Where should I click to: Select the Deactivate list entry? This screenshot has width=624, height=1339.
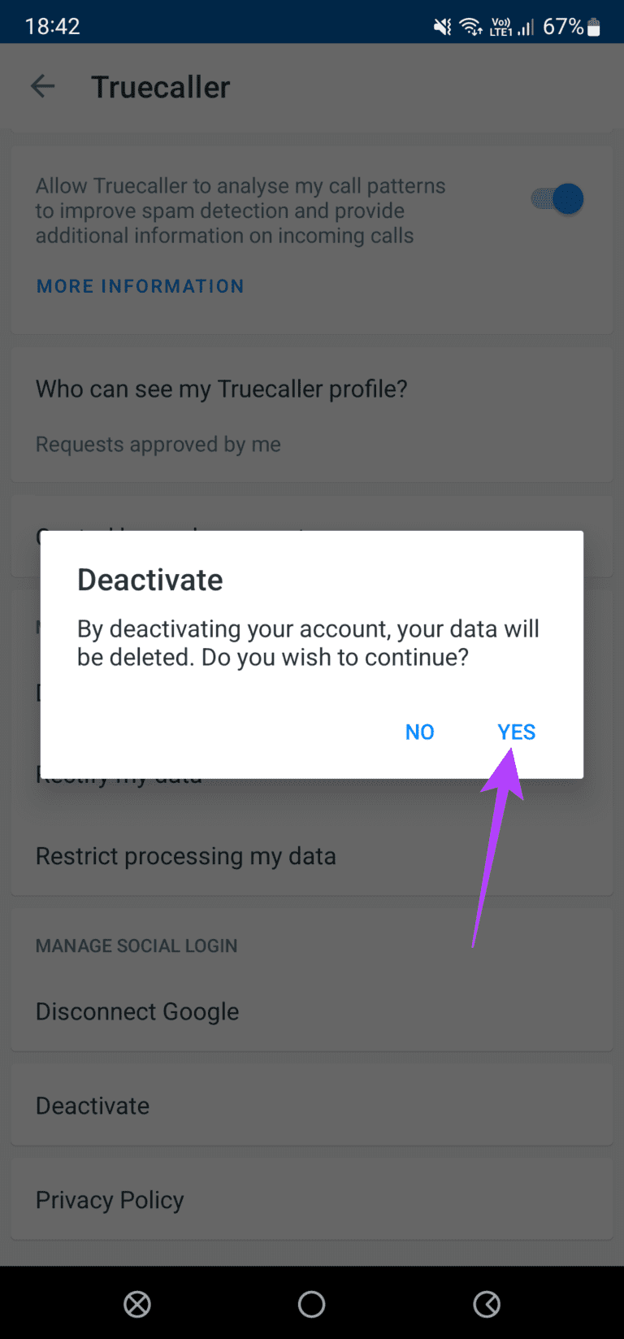(92, 1105)
